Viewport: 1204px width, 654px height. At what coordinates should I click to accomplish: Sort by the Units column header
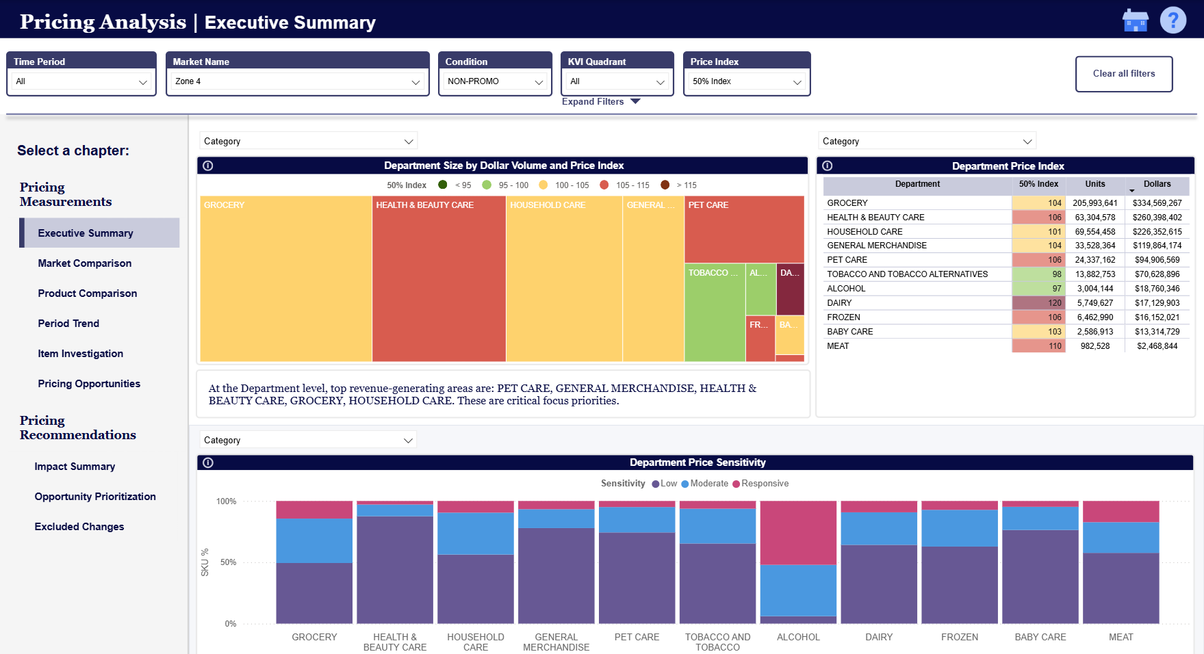pyautogui.click(x=1094, y=184)
